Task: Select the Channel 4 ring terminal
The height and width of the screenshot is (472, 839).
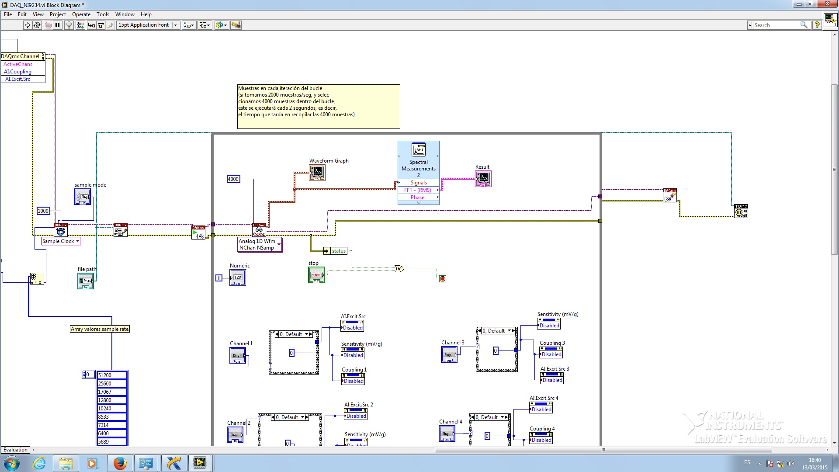Action: [447, 434]
